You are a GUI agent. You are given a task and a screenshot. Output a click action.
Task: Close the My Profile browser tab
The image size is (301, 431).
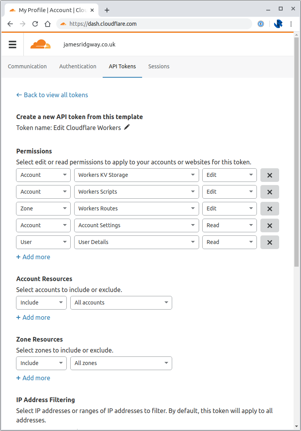(92, 10)
